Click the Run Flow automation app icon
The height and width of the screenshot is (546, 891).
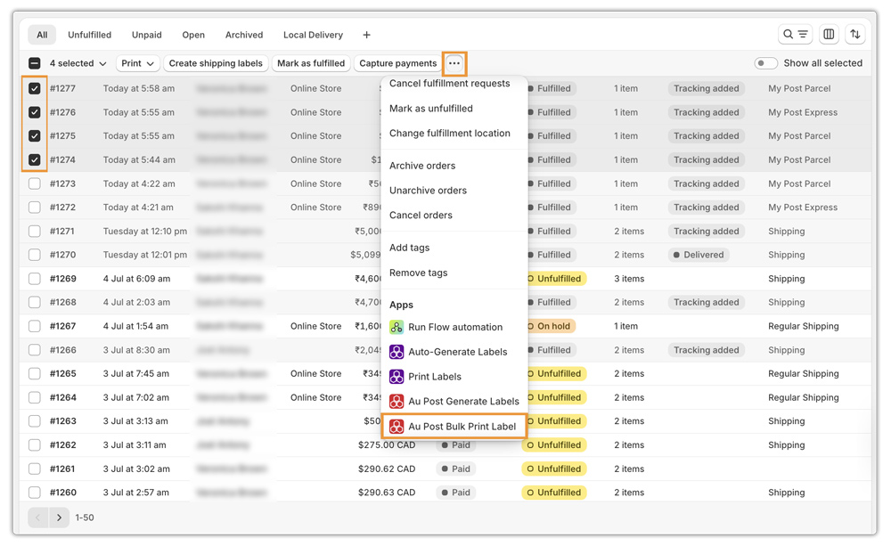pos(396,327)
